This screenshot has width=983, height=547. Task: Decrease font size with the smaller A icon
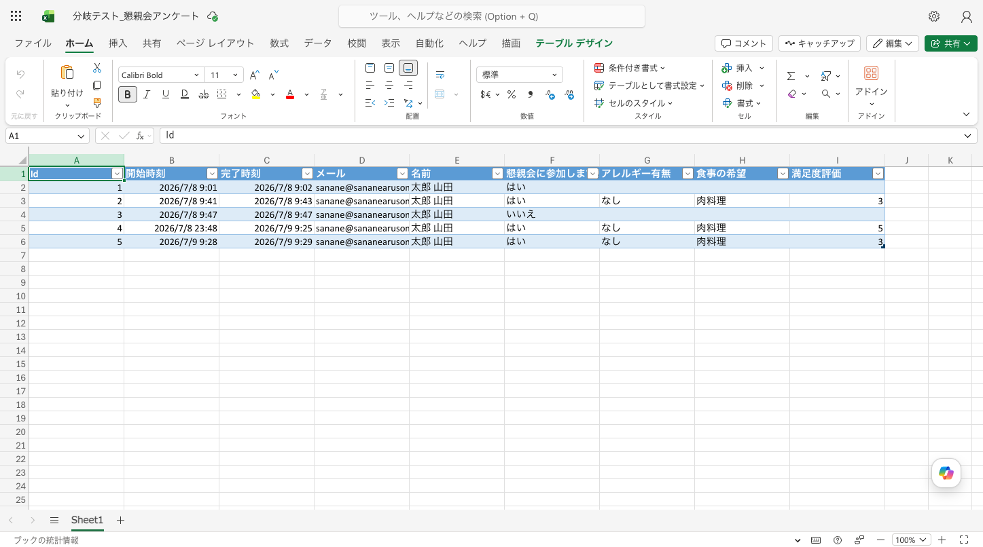[x=274, y=75]
